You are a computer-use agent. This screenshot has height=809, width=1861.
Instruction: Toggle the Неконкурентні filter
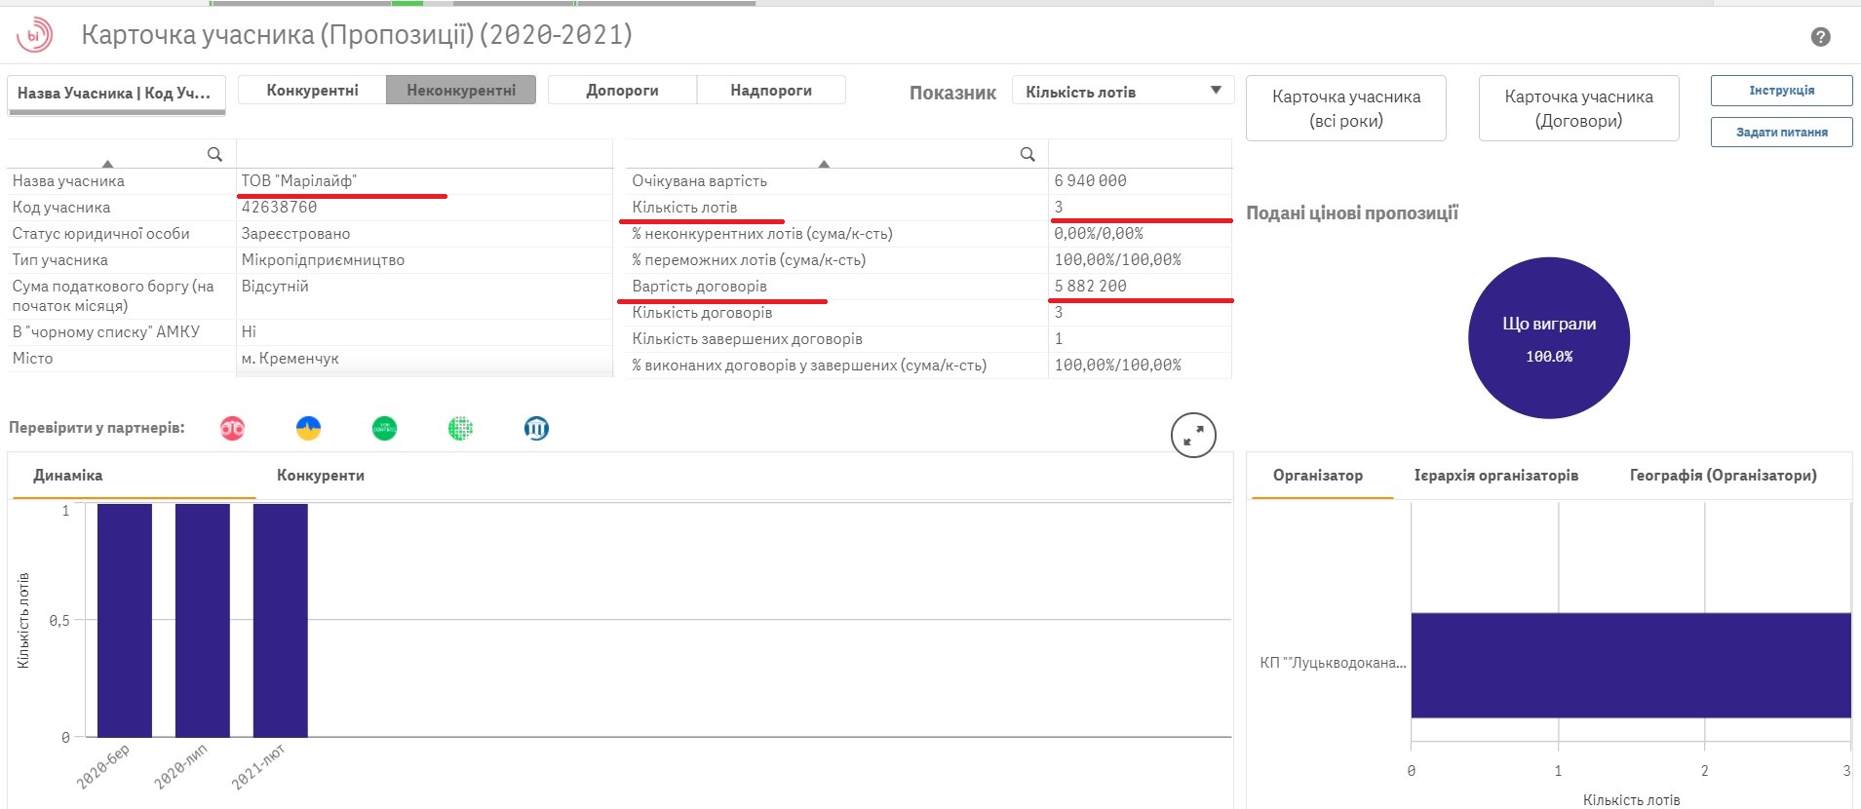(x=461, y=91)
